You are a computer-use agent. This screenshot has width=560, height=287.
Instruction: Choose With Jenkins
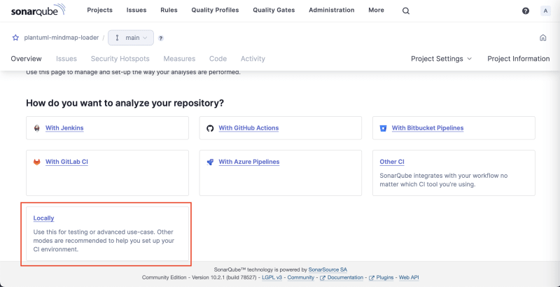coord(64,128)
